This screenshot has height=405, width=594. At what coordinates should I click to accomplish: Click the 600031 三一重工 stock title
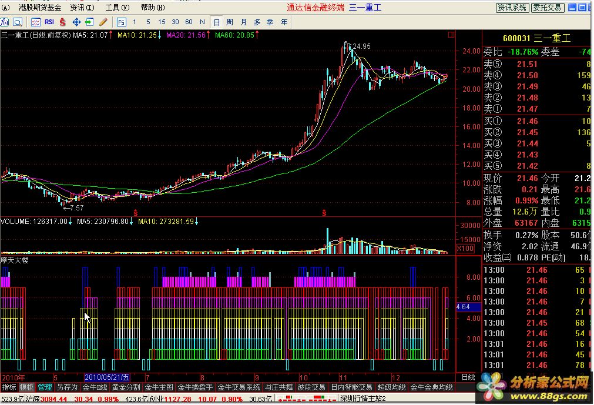tap(536, 38)
